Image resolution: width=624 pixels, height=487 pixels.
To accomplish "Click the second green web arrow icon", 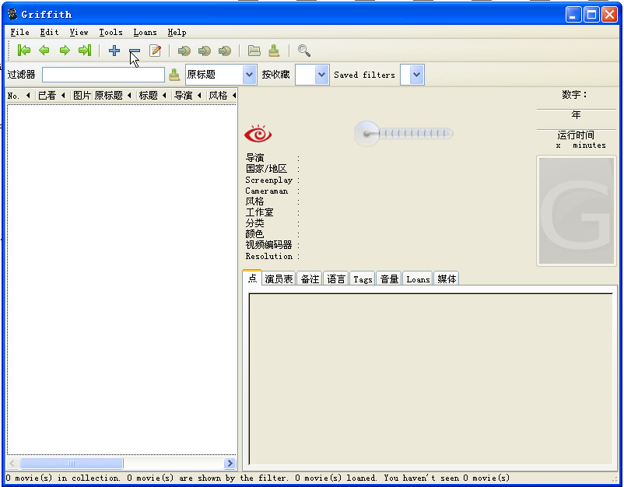I will (x=204, y=51).
